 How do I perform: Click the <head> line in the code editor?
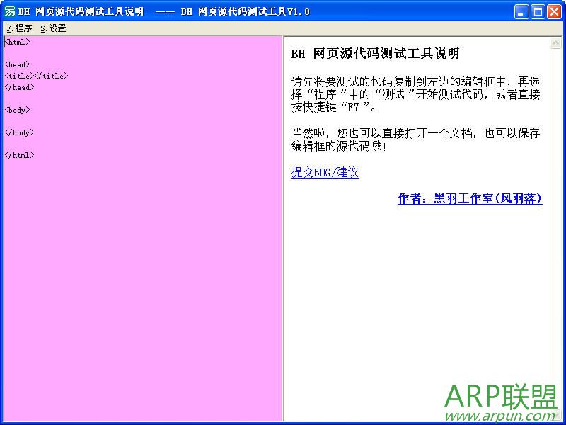17,64
